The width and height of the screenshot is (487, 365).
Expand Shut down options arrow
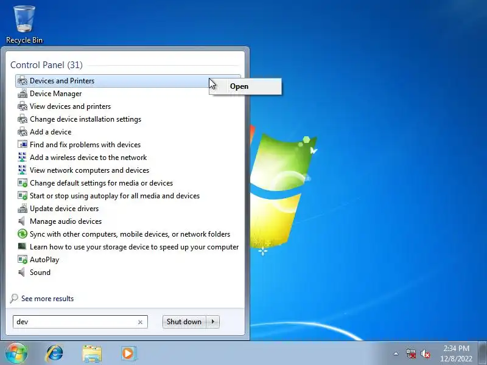pos(212,322)
